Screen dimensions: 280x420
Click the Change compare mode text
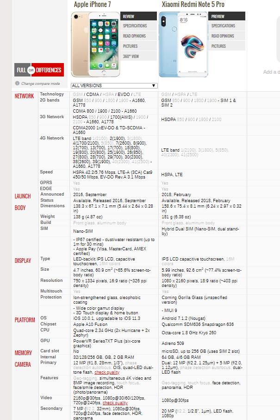click(41, 83)
